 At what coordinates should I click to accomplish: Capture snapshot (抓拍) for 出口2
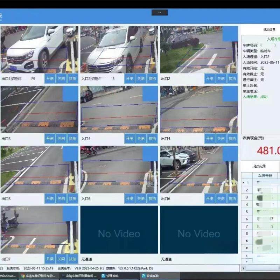pyautogui.click(x=232, y=78)
